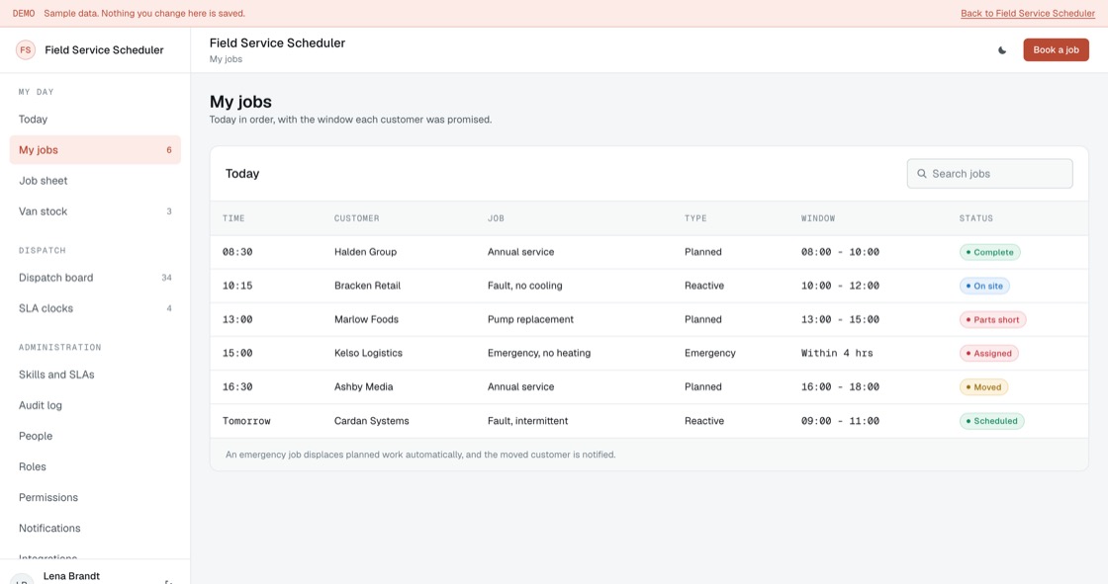The width and height of the screenshot is (1108, 584).
Task: Open the Dispatch board
Action: pos(95,278)
